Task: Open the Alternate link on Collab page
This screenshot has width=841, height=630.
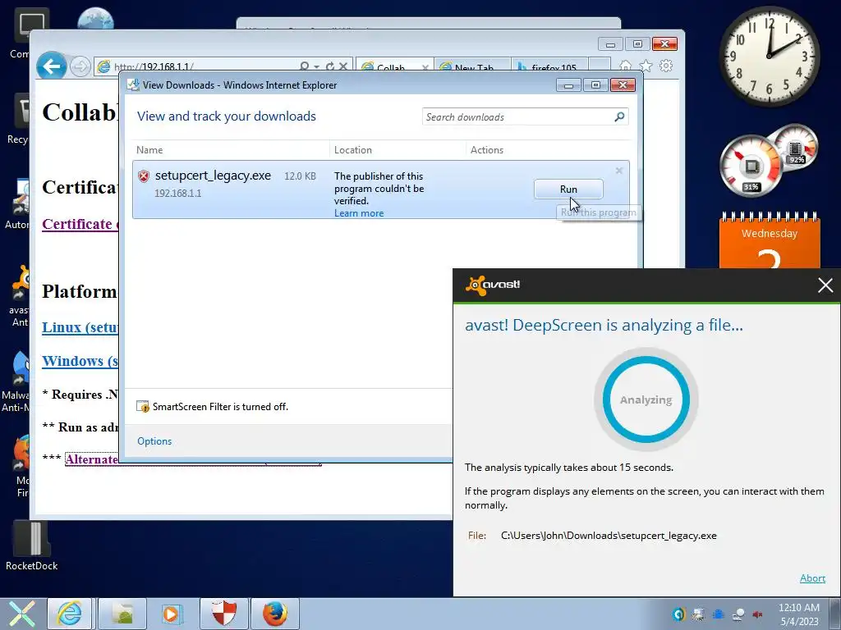Action: pos(92,459)
